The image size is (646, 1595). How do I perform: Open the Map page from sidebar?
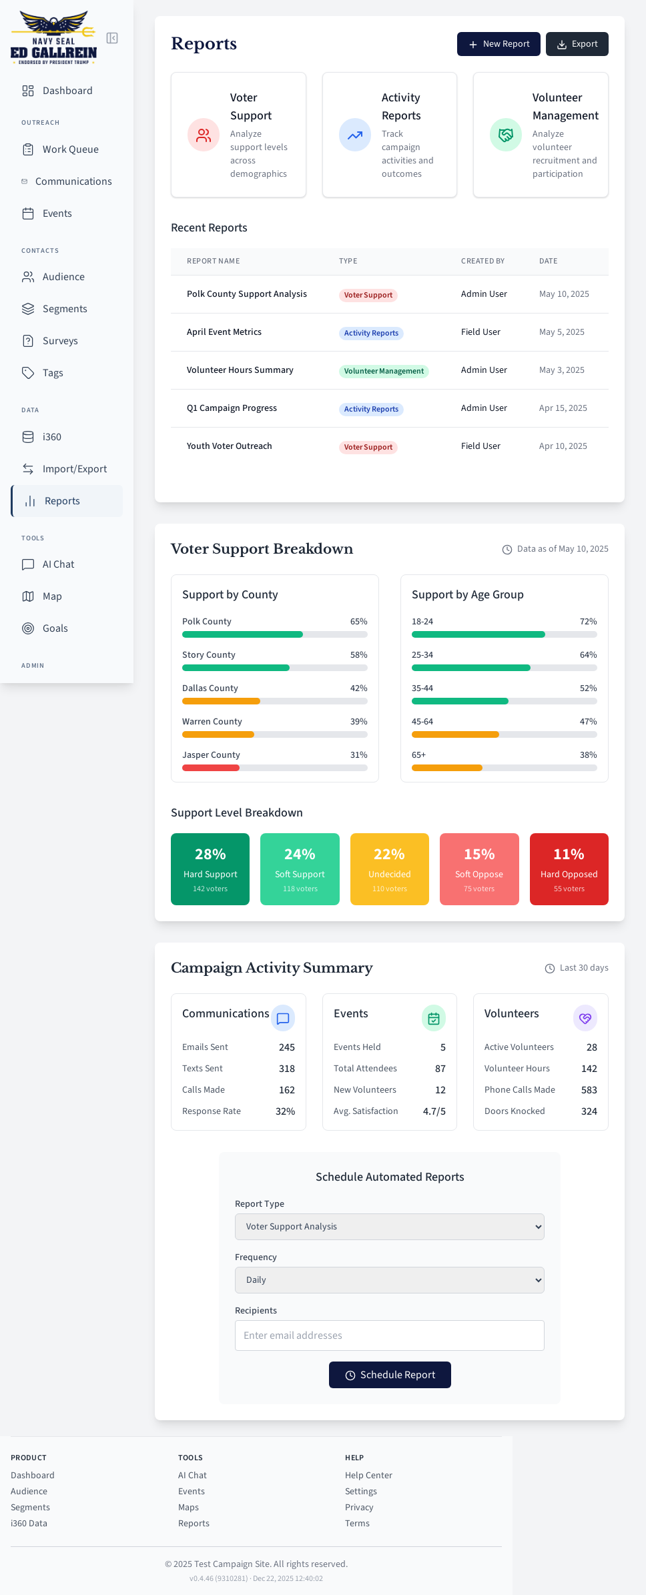pyautogui.click(x=52, y=596)
